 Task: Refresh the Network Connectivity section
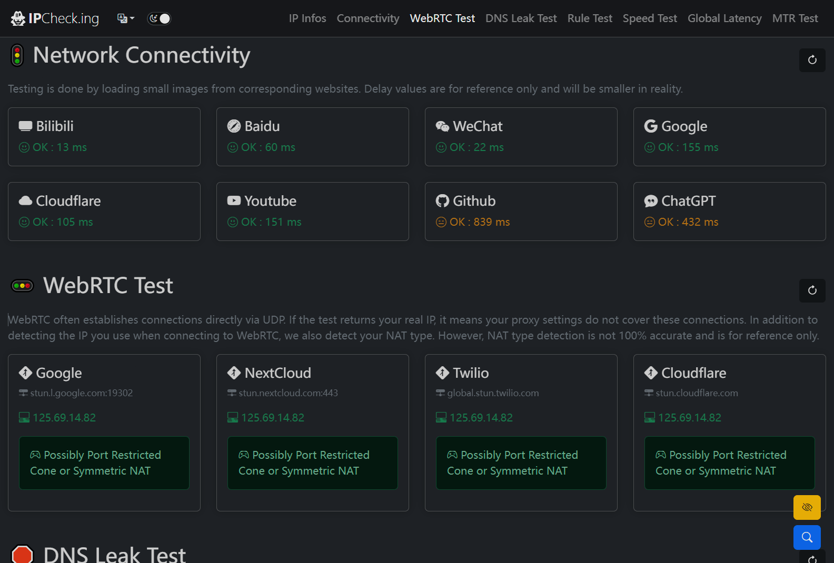[812, 60]
